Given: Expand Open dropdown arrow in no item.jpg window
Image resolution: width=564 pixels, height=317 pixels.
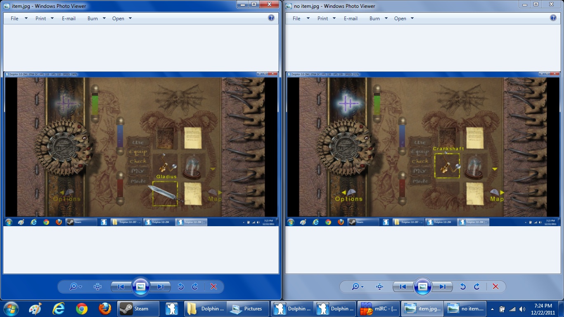Looking at the screenshot, I should coord(412,19).
